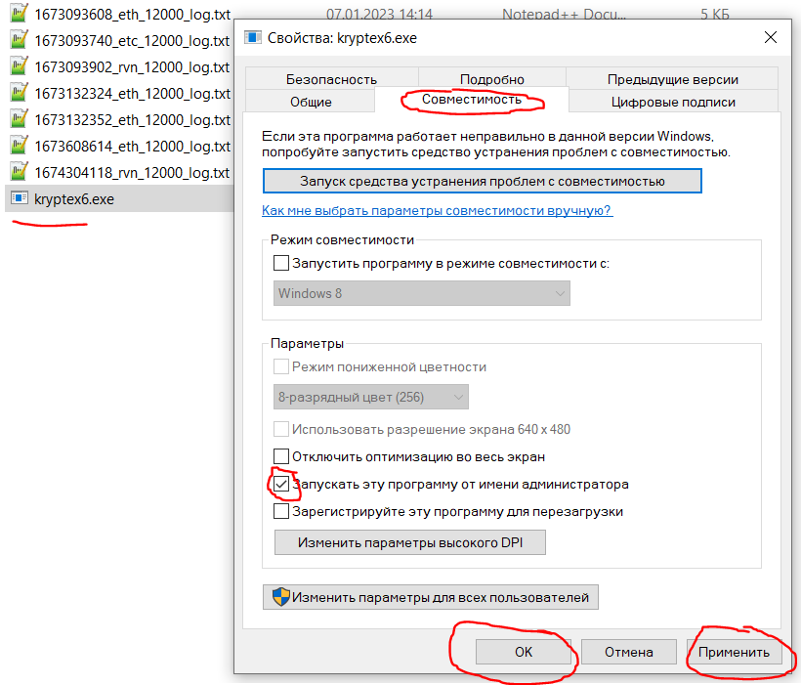Click icon of 1673132324_eth_12000_log.txt file
The image size is (801, 685).
tap(18, 94)
